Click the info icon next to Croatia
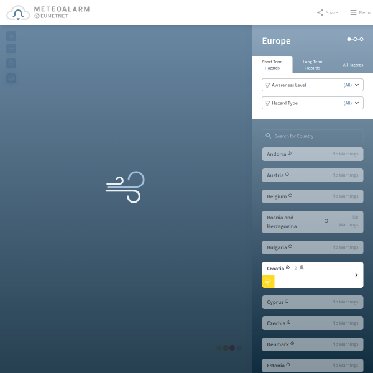This screenshot has height=373, width=373. (288, 267)
